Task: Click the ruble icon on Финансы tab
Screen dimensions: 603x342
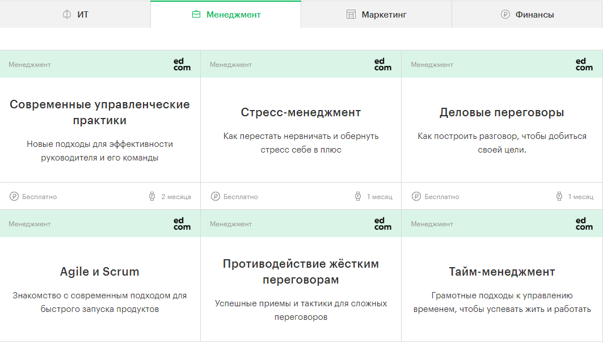Action: click(505, 14)
